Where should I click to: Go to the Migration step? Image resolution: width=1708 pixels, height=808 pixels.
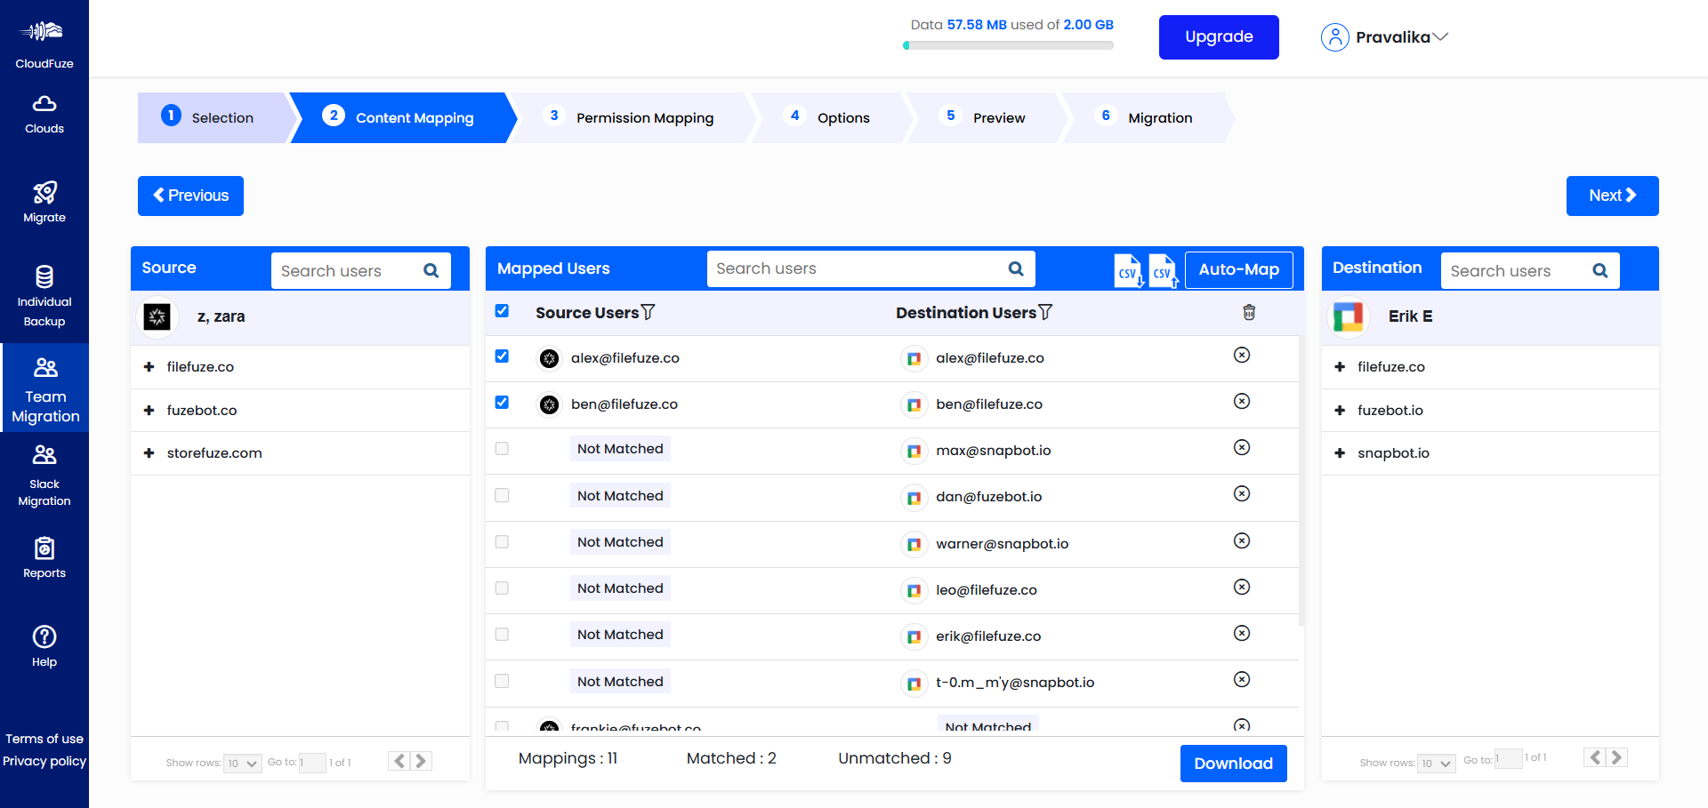point(1148,117)
